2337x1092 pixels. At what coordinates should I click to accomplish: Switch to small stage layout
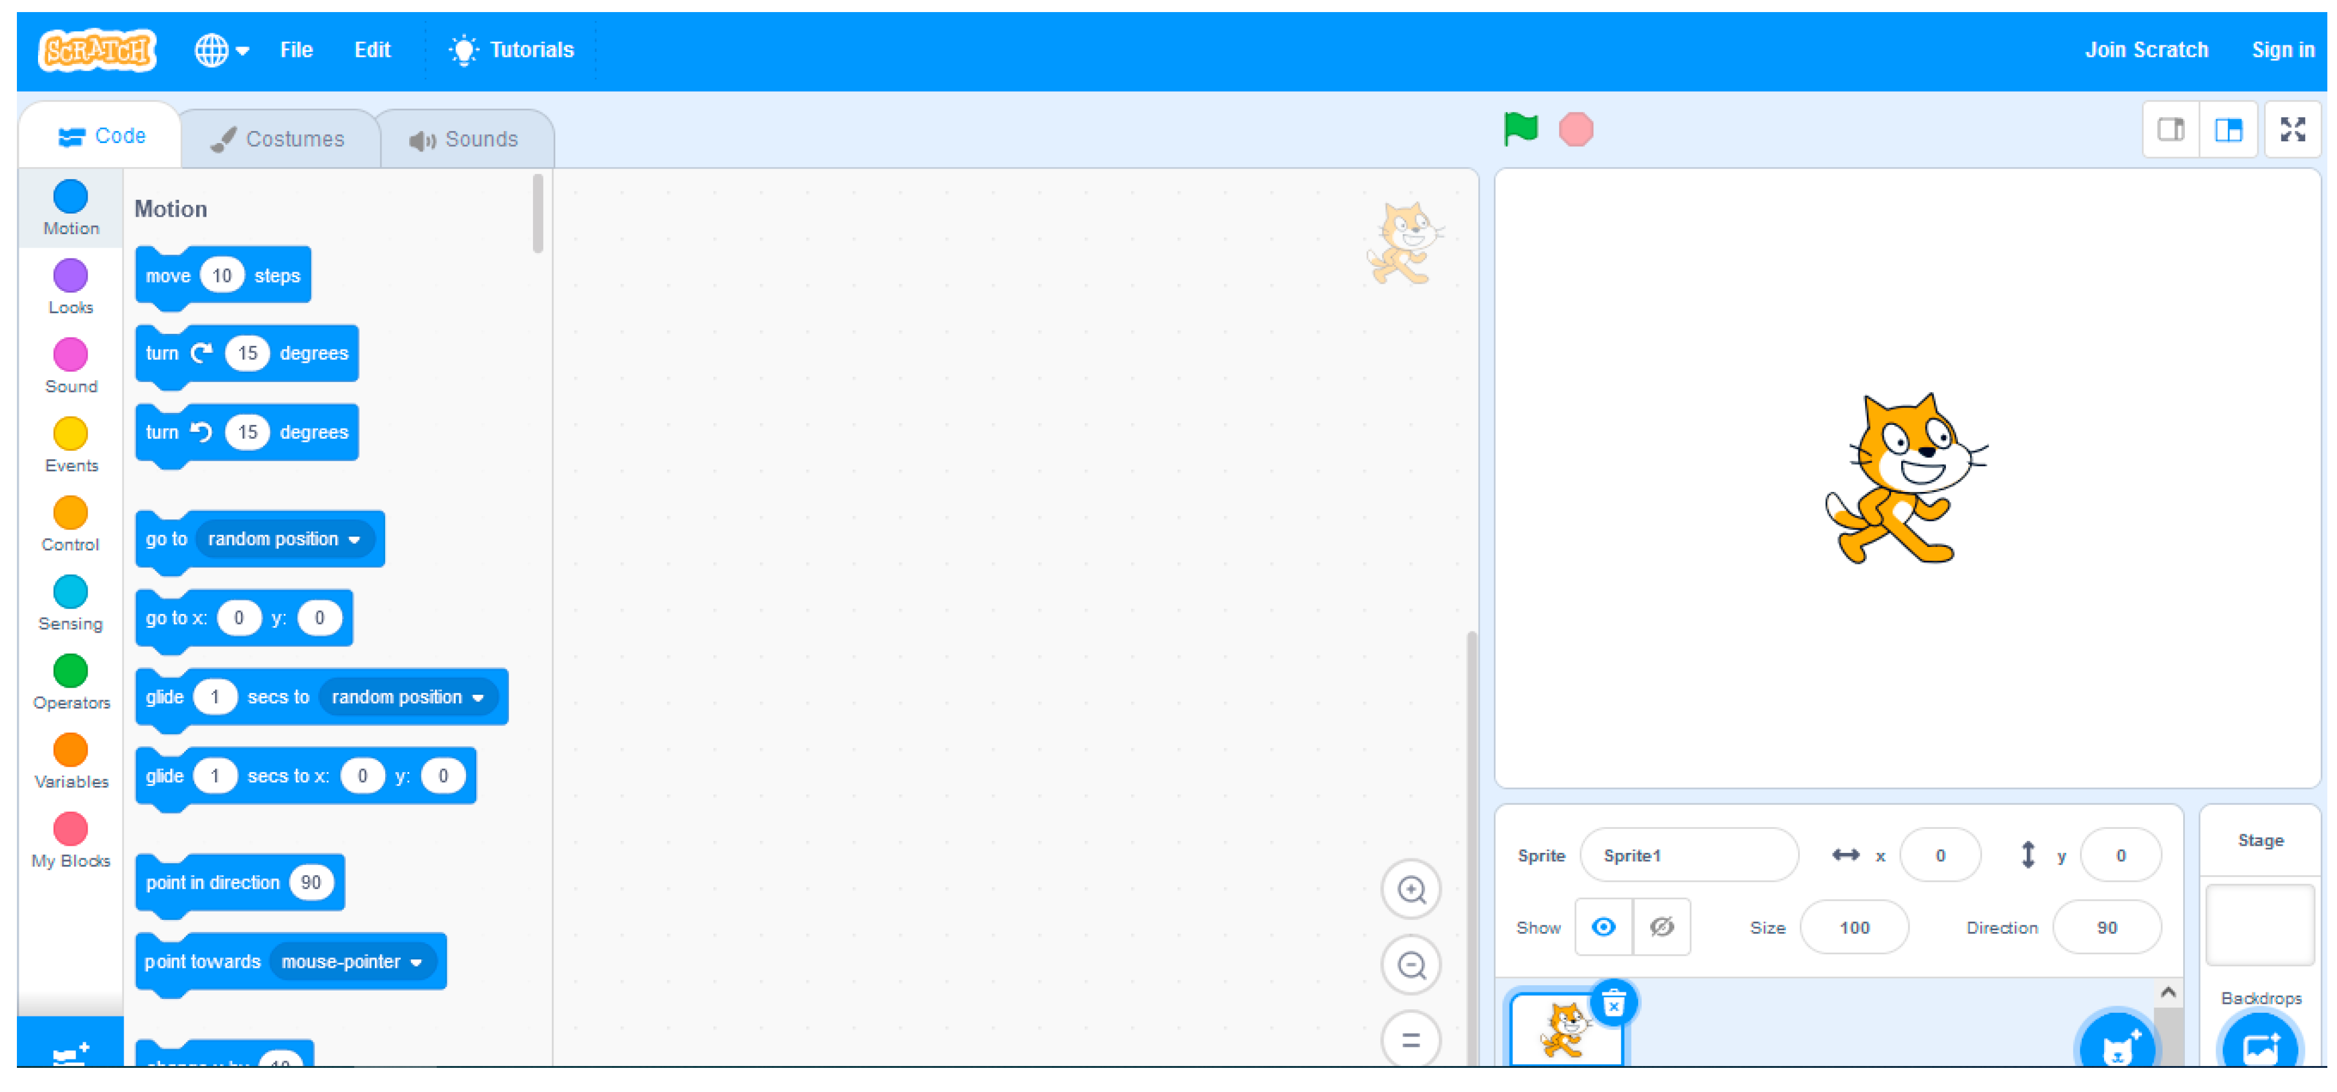2170,130
